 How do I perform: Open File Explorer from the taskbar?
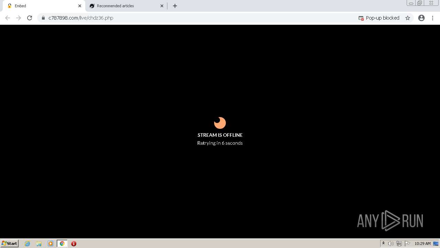point(39,244)
